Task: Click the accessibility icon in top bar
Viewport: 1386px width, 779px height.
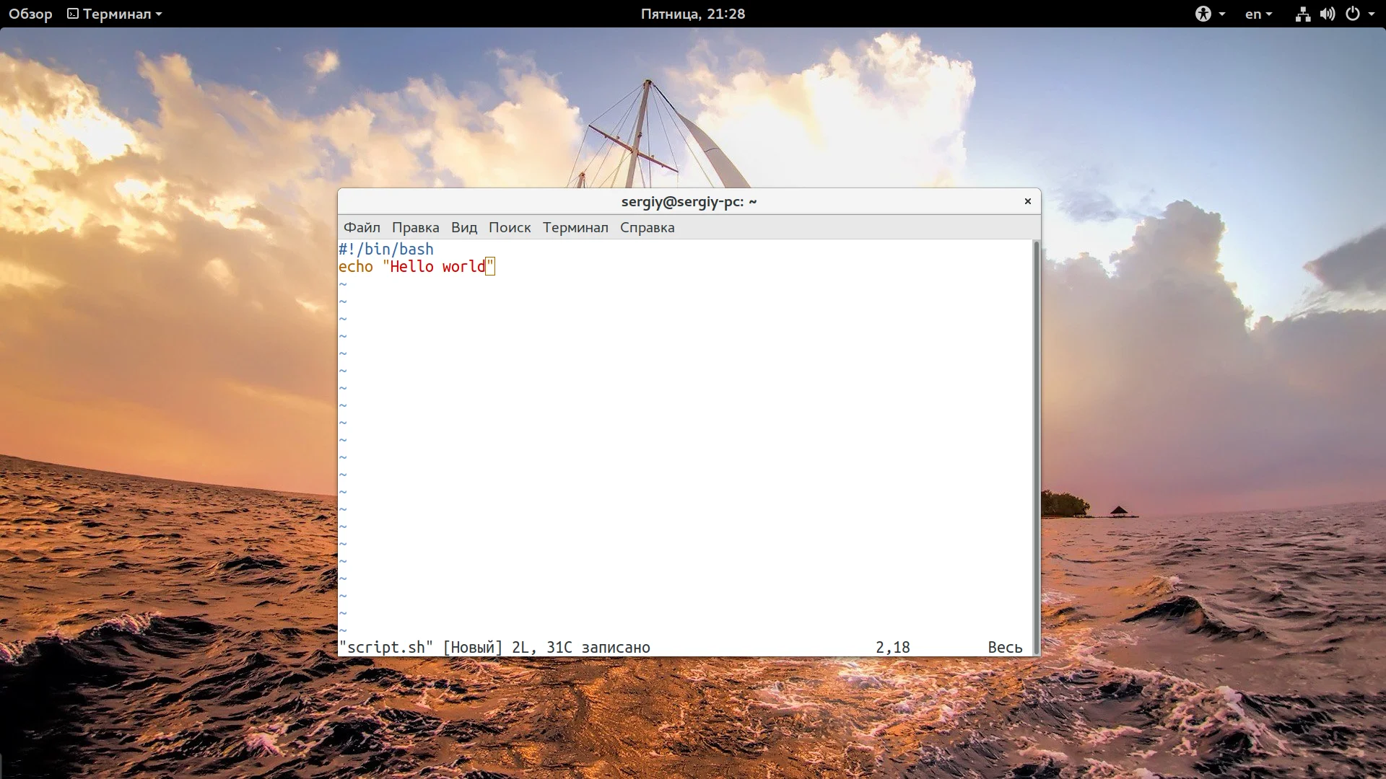Action: click(x=1203, y=14)
